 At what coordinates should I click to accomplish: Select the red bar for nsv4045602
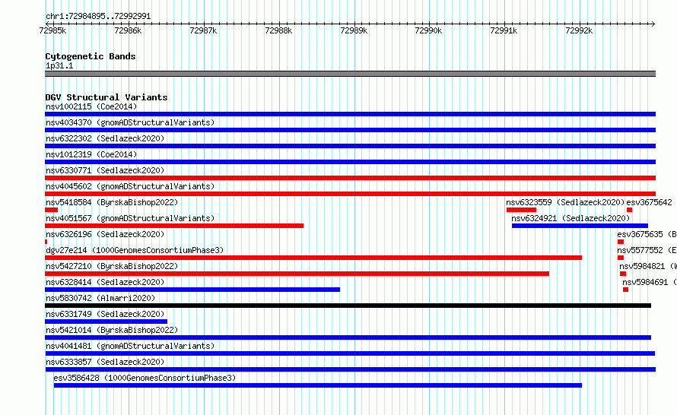click(350, 194)
